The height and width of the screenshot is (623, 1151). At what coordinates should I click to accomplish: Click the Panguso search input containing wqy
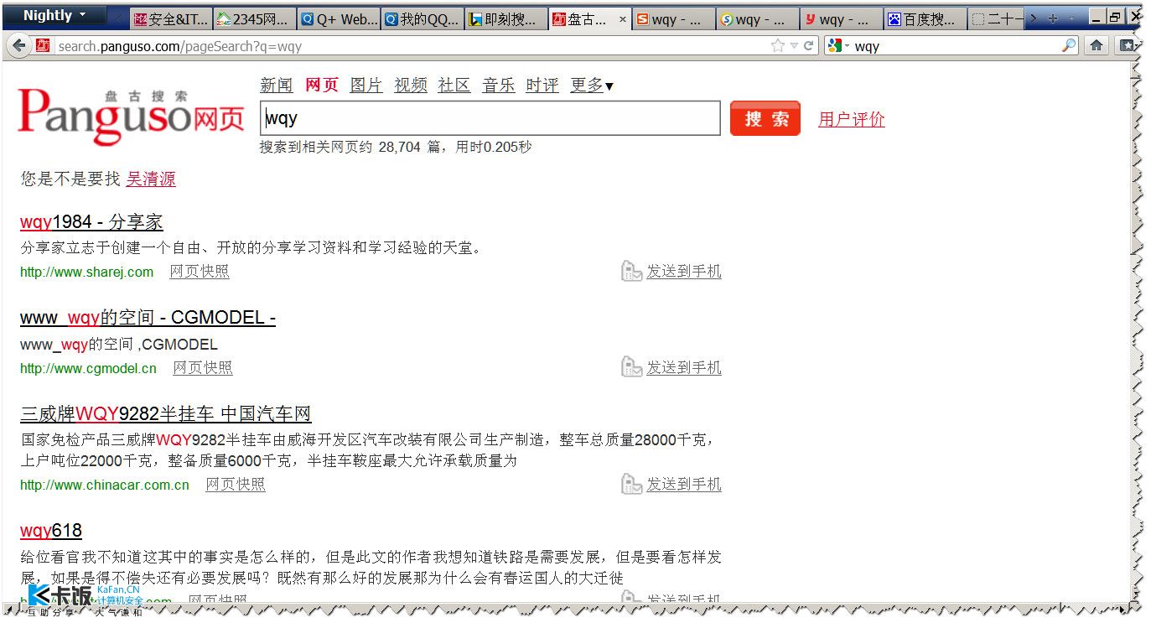490,118
